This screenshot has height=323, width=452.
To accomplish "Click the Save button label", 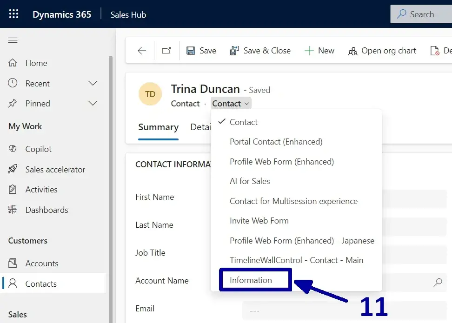I will click(208, 51).
